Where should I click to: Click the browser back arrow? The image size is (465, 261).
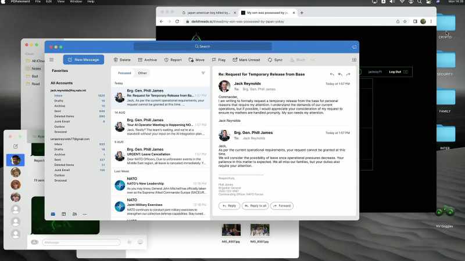click(x=162, y=21)
